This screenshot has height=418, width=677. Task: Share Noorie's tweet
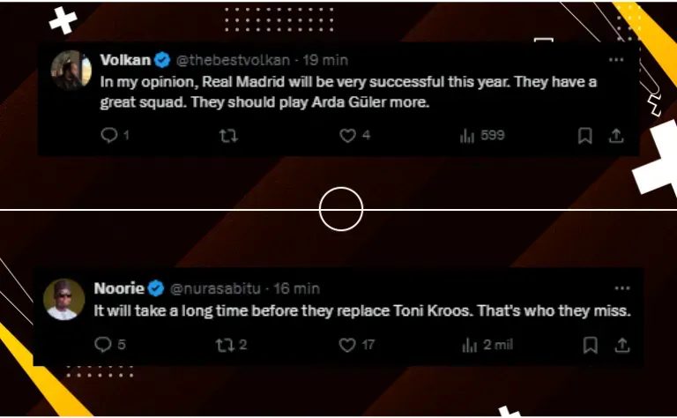[x=621, y=345]
